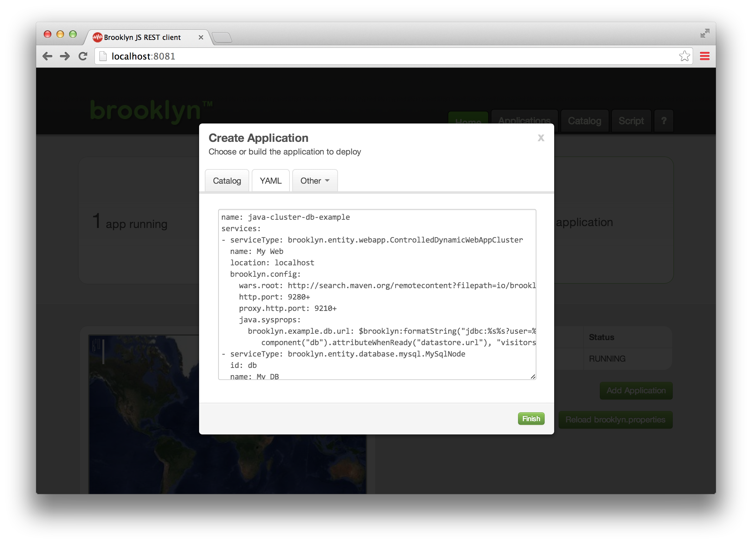Click the browser back arrow
The image size is (752, 544).
tap(48, 56)
